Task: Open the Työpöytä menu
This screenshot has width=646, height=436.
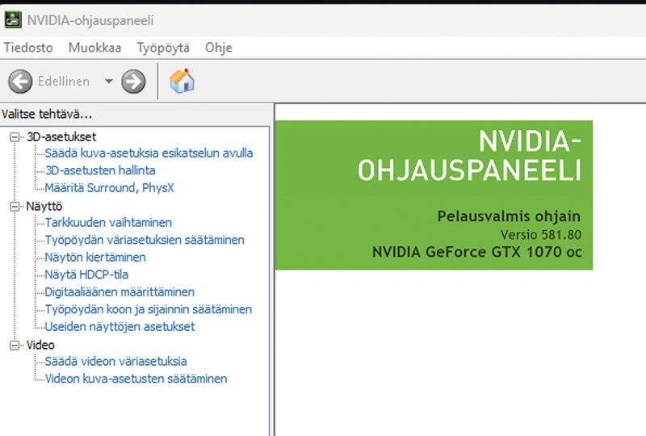Action: [x=163, y=48]
